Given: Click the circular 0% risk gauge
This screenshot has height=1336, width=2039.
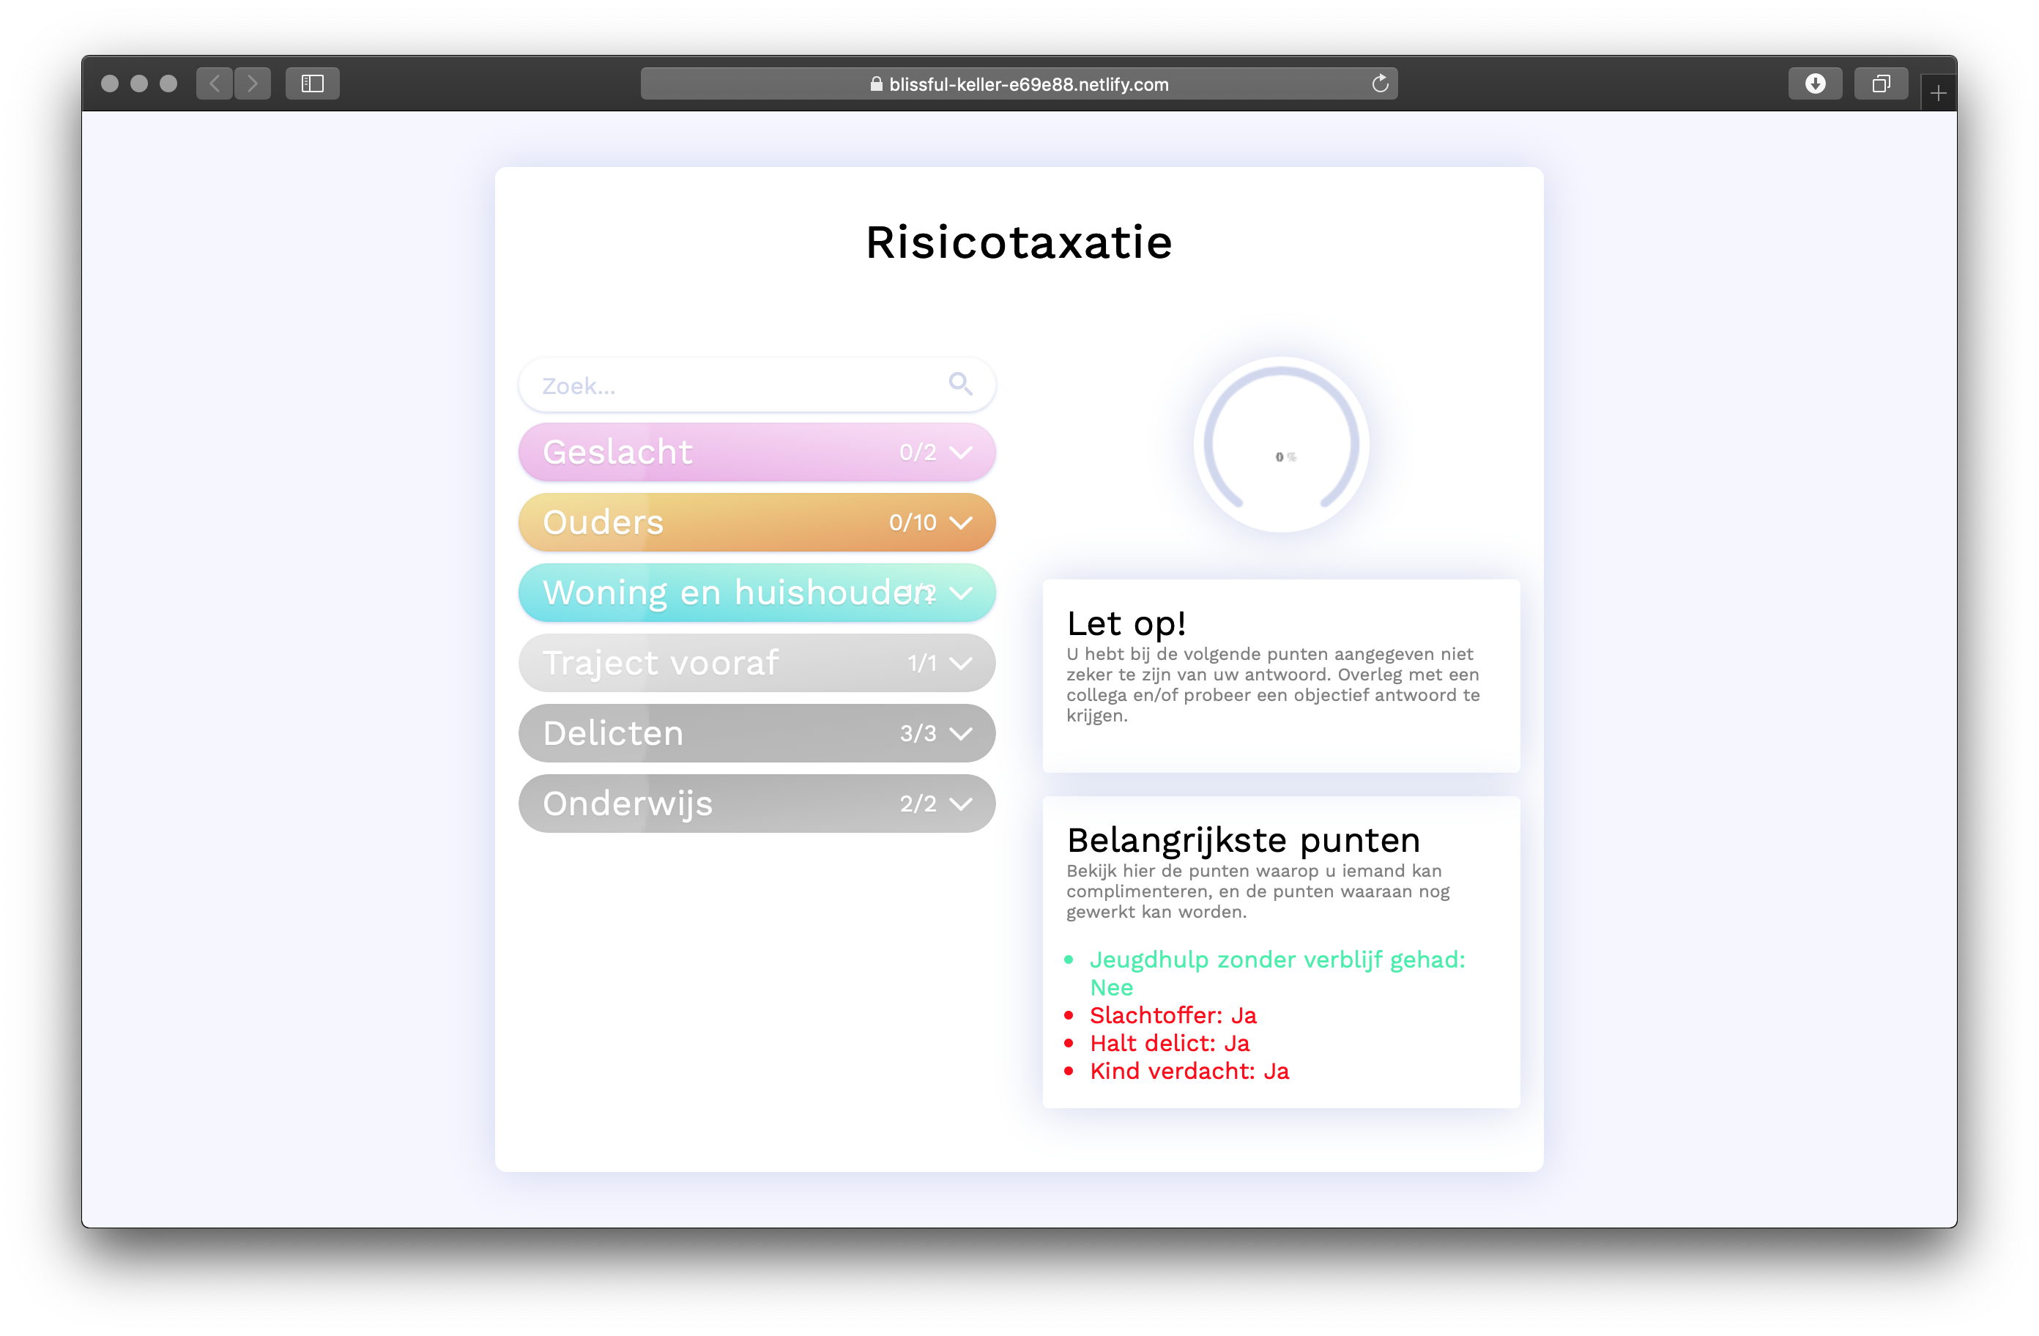Looking at the screenshot, I should tap(1281, 444).
